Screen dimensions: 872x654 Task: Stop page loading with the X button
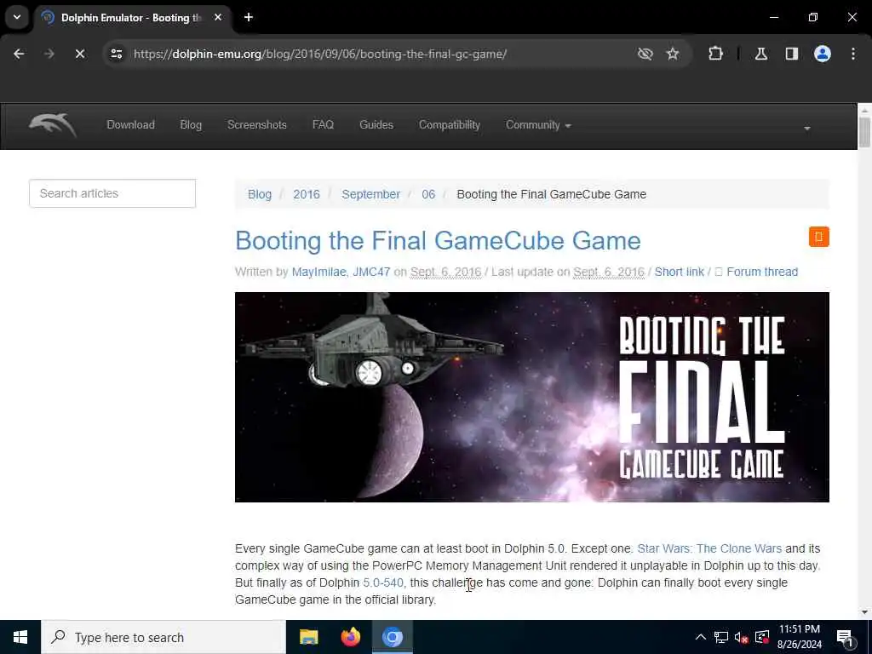click(x=79, y=54)
